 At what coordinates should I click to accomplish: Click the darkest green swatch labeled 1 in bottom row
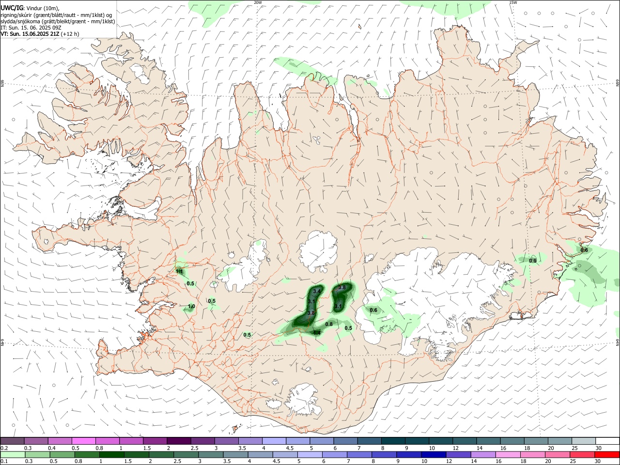point(111,454)
